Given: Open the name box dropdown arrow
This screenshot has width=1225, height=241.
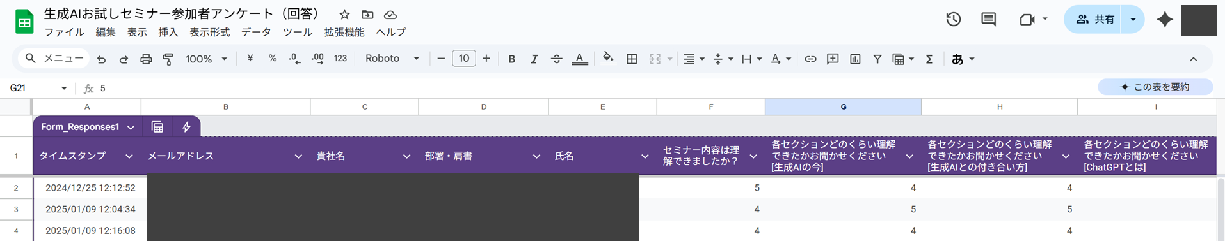Looking at the screenshot, I should click(64, 88).
